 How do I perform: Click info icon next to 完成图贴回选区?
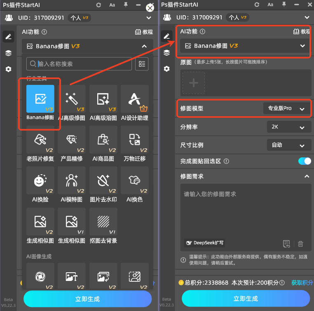[x=226, y=161]
